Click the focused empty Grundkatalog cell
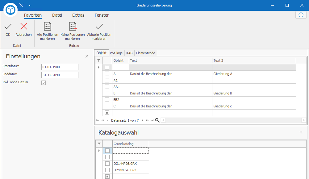This screenshot has width=309, height=179. coord(131,151)
